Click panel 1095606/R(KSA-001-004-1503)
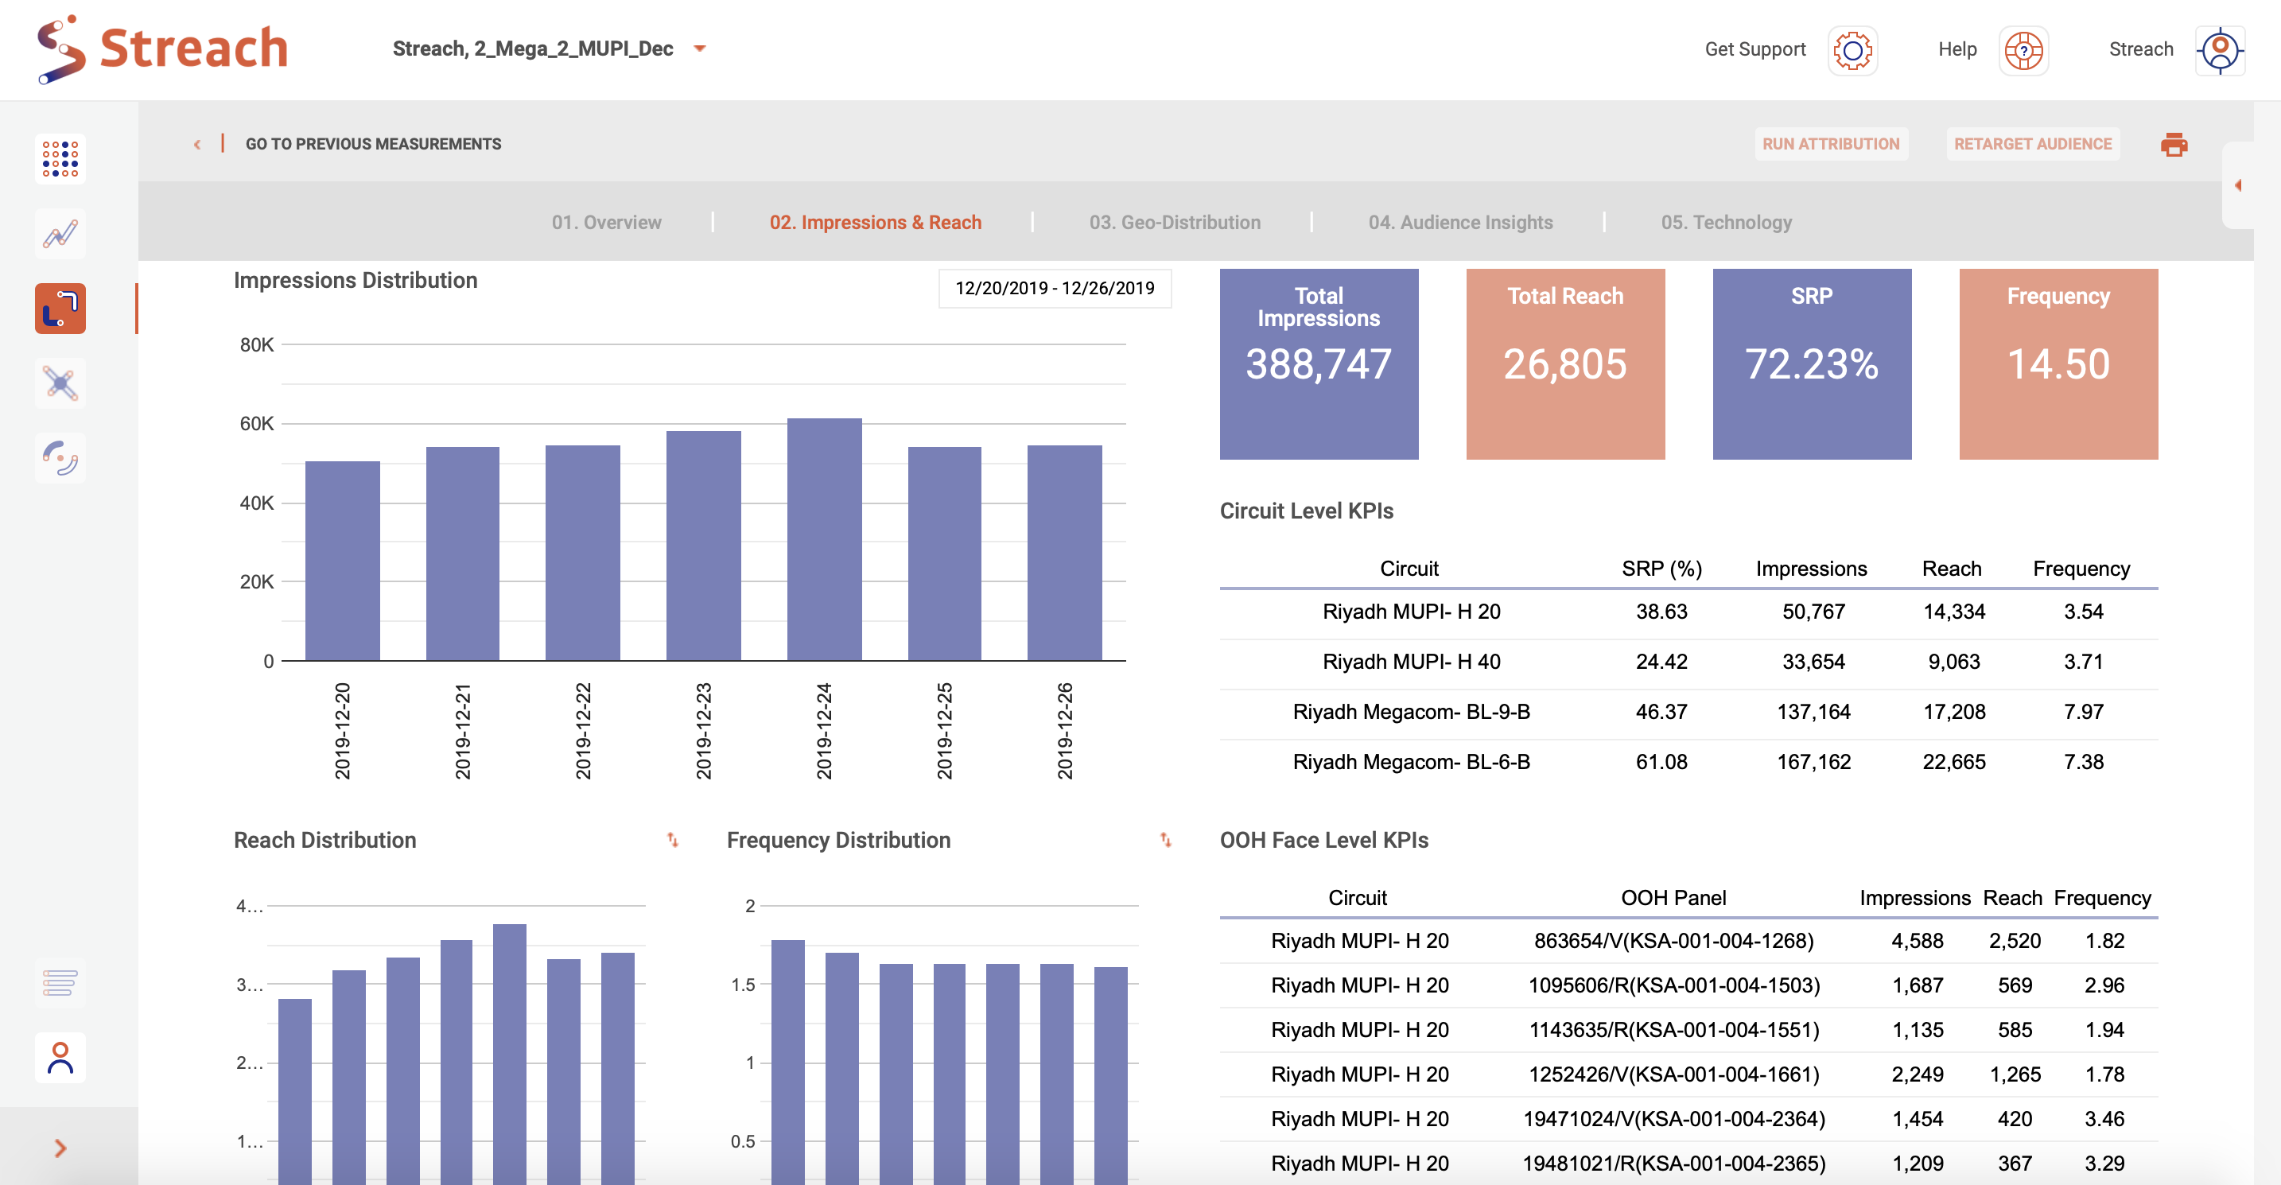 click(1673, 985)
